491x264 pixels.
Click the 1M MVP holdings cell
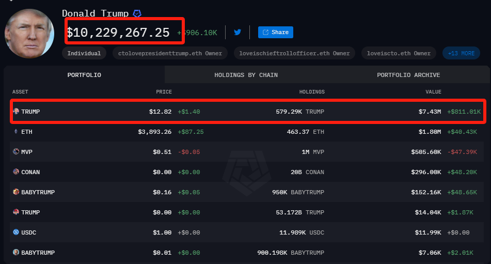coord(313,152)
